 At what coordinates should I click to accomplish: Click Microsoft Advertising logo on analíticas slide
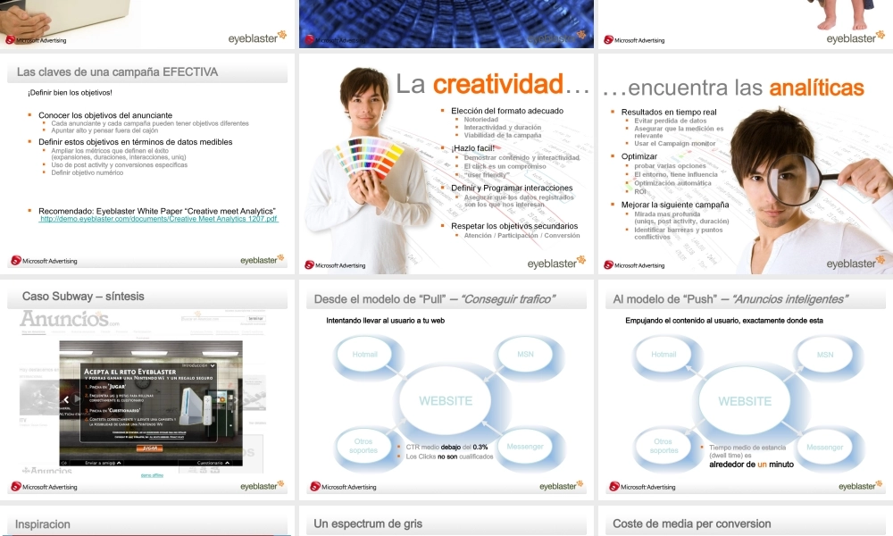point(634,264)
